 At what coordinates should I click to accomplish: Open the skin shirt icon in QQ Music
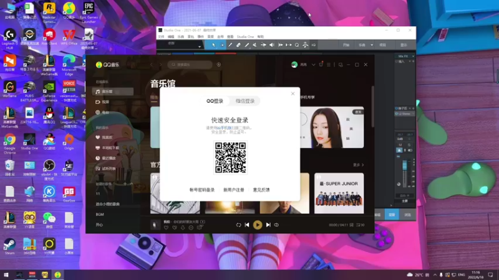(321, 65)
